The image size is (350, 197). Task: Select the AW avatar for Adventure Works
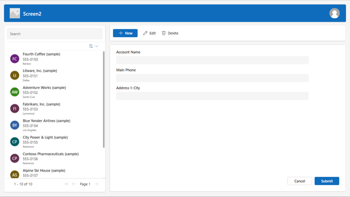tap(15, 92)
